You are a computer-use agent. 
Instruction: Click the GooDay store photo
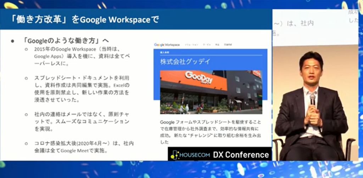[211, 92]
